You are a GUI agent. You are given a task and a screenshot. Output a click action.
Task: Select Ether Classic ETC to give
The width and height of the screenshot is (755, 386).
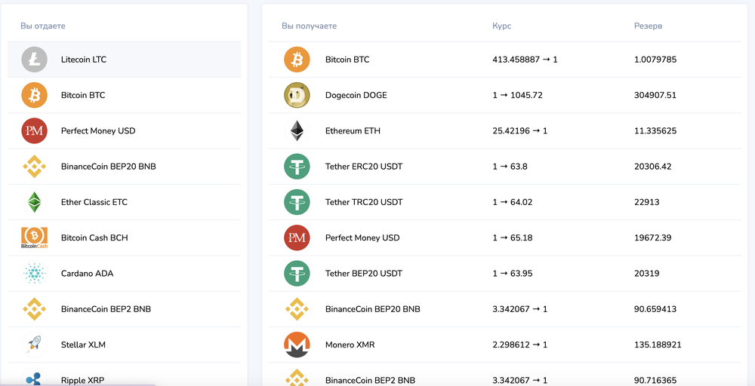click(125, 202)
